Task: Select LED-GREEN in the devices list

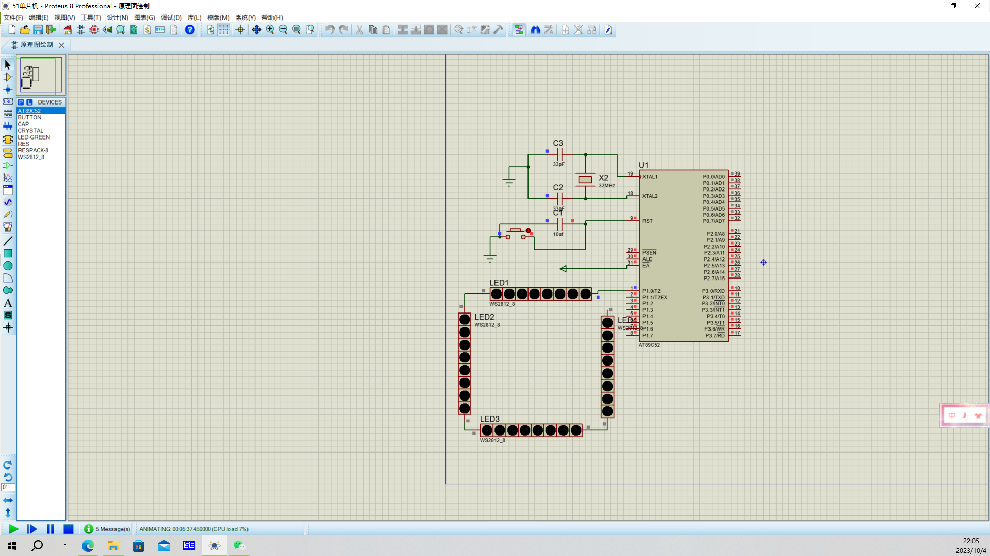Action: (41, 137)
